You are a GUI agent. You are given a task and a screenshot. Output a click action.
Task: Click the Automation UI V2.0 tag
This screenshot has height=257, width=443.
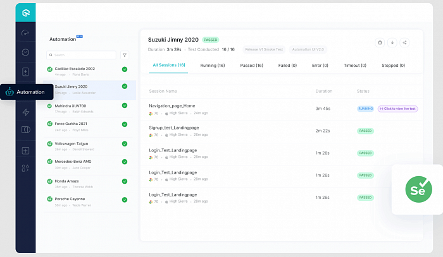click(308, 49)
